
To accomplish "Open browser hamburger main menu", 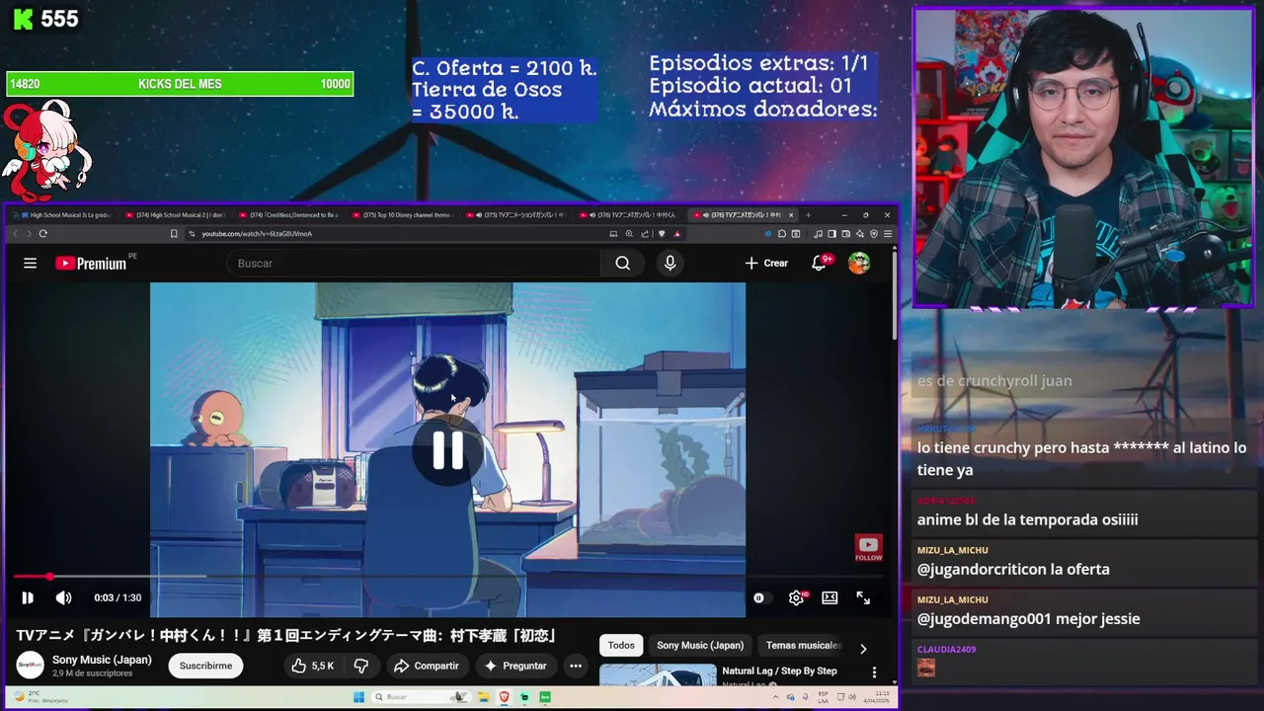I will point(888,234).
